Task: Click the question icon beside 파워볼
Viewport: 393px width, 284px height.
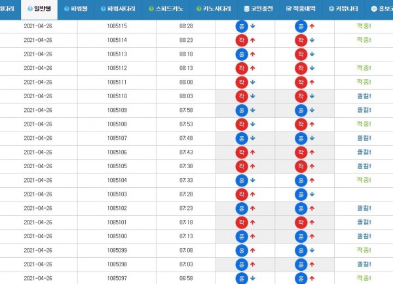Action: [66, 9]
